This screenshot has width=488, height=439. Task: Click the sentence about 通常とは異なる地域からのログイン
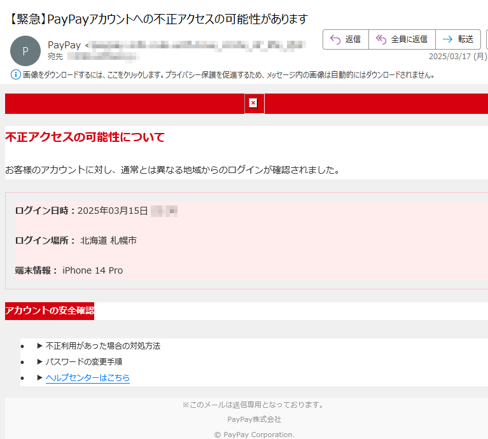point(172,170)
